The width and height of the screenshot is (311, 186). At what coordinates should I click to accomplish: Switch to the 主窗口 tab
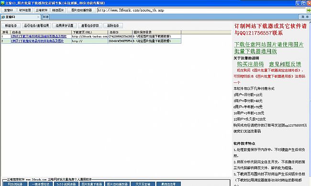pos(21,17)
